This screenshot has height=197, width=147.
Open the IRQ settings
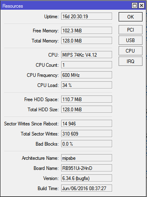pyautogui.click(x=130, y=61)
